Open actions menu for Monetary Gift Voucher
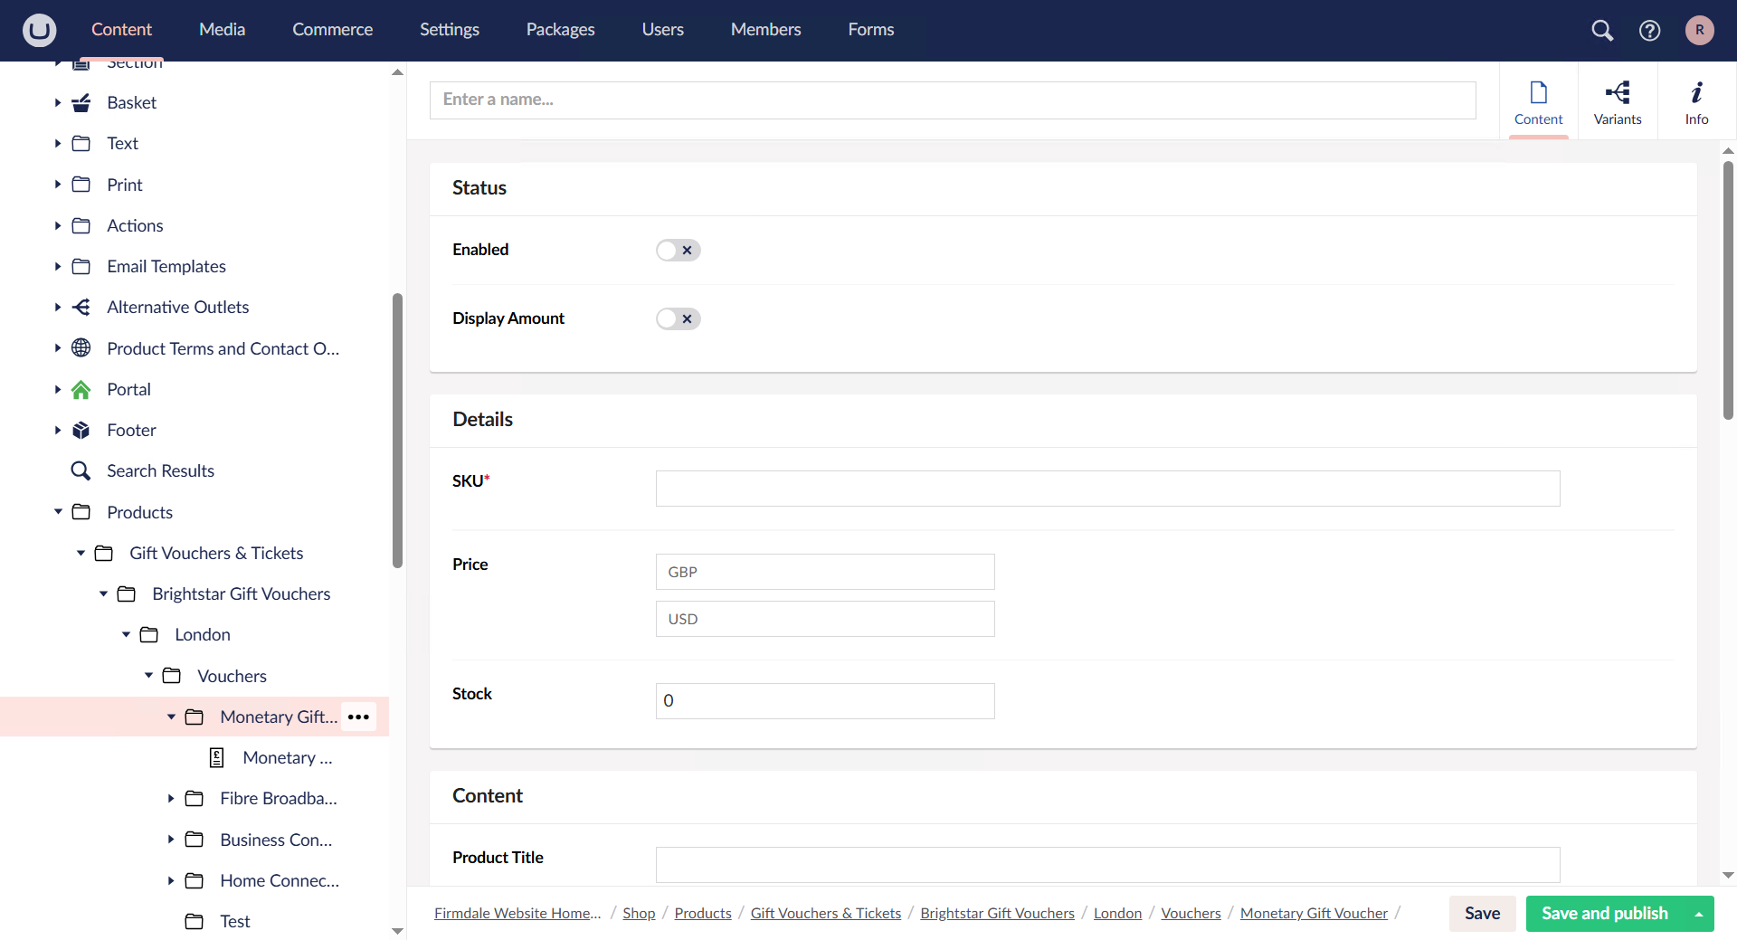Screen dimensions: 1737x940 pos(358,717)
